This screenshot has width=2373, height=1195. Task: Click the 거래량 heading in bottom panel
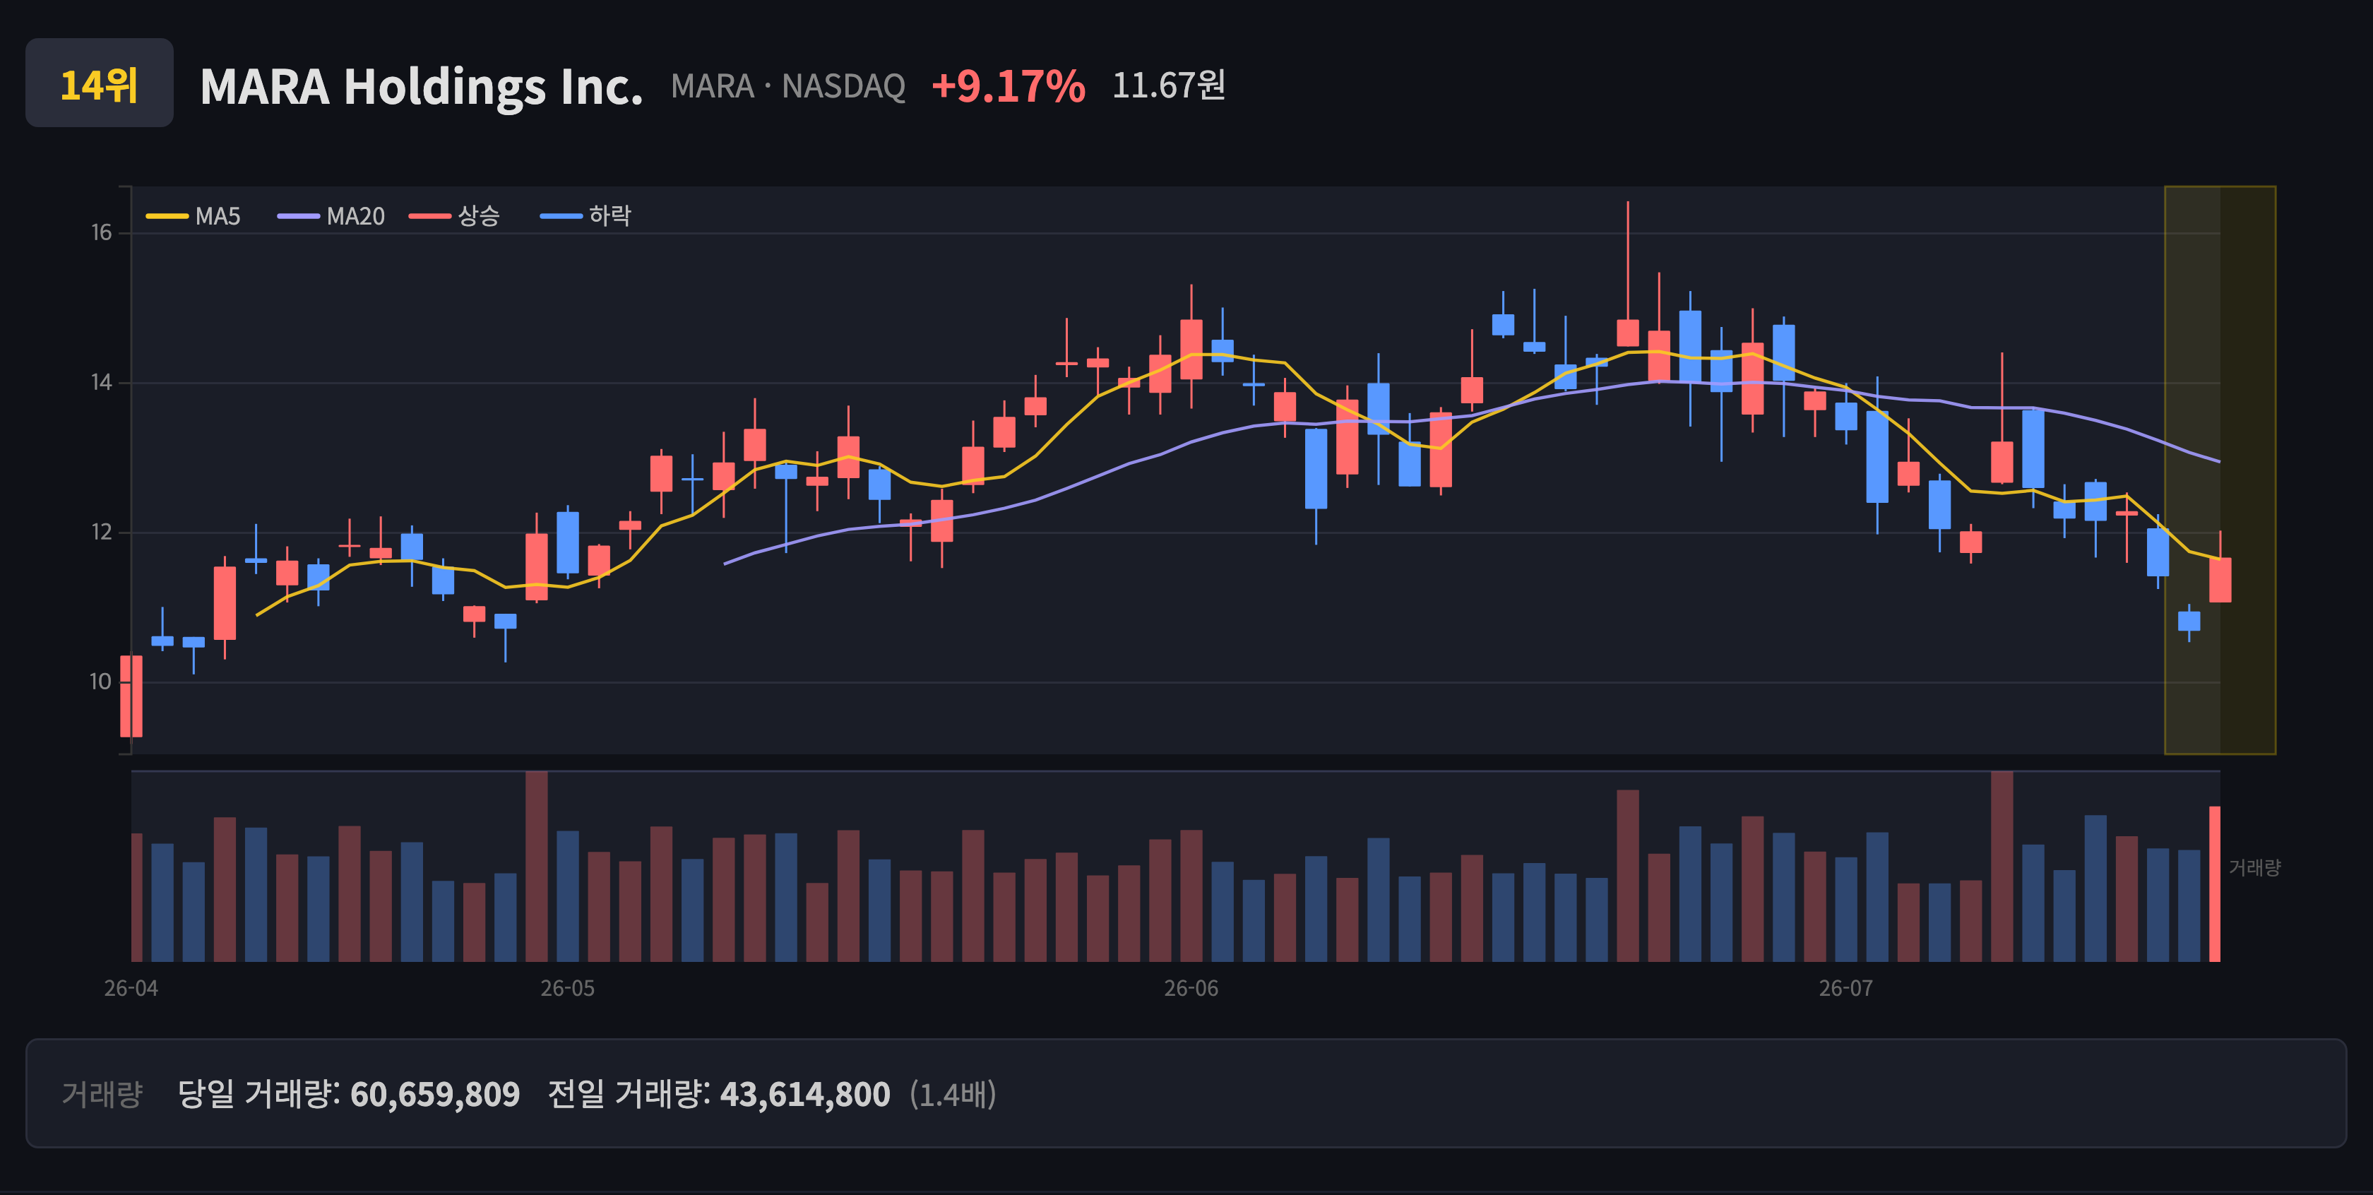point(102,1093)
